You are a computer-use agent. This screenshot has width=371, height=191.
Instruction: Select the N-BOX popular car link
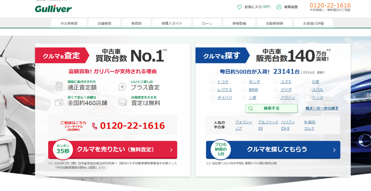click(310, 122)
